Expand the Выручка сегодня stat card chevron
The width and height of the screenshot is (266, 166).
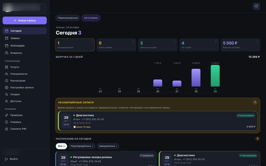point(257,42)
